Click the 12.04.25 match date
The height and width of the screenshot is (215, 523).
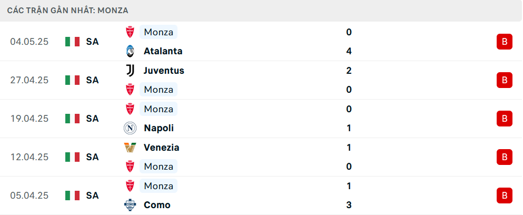[29, 157]
